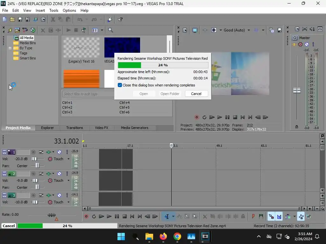
Task: Switch to the Video FX tab
Action: coord(102,128)
